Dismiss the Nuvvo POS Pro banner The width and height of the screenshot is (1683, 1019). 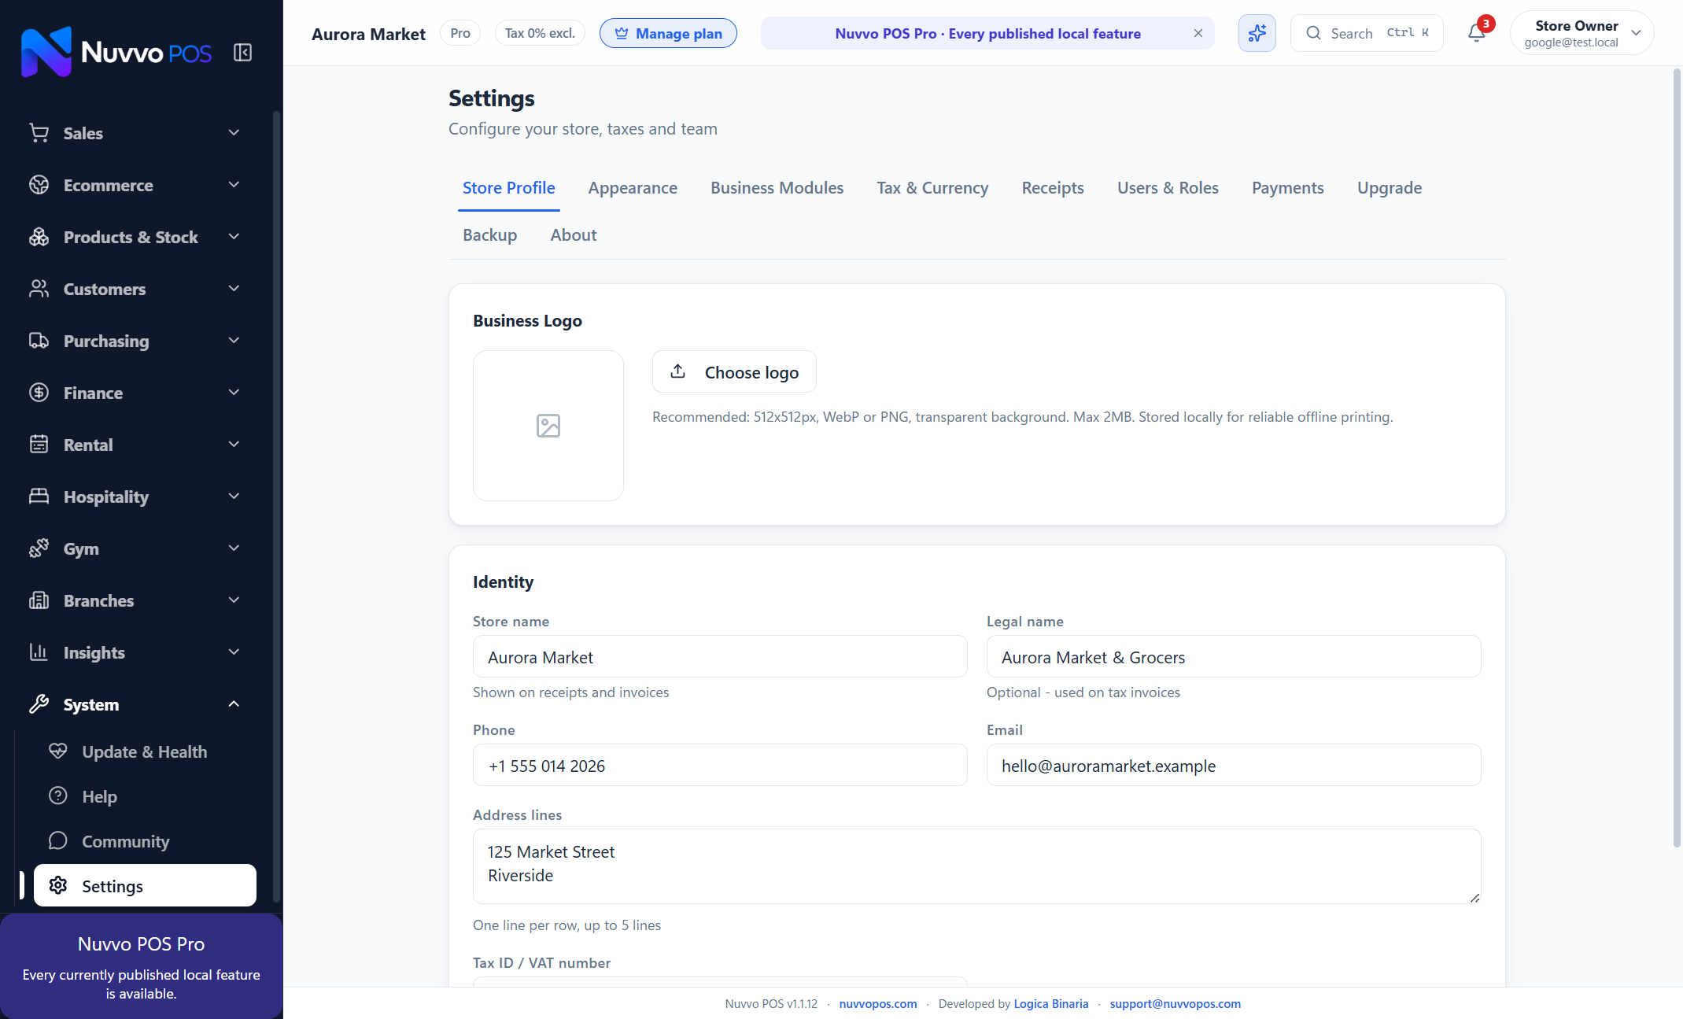(x=1198, y=33)
